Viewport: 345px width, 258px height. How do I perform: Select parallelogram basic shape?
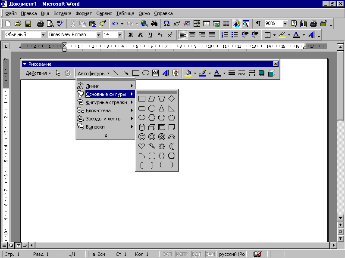(x=152, y=99)
